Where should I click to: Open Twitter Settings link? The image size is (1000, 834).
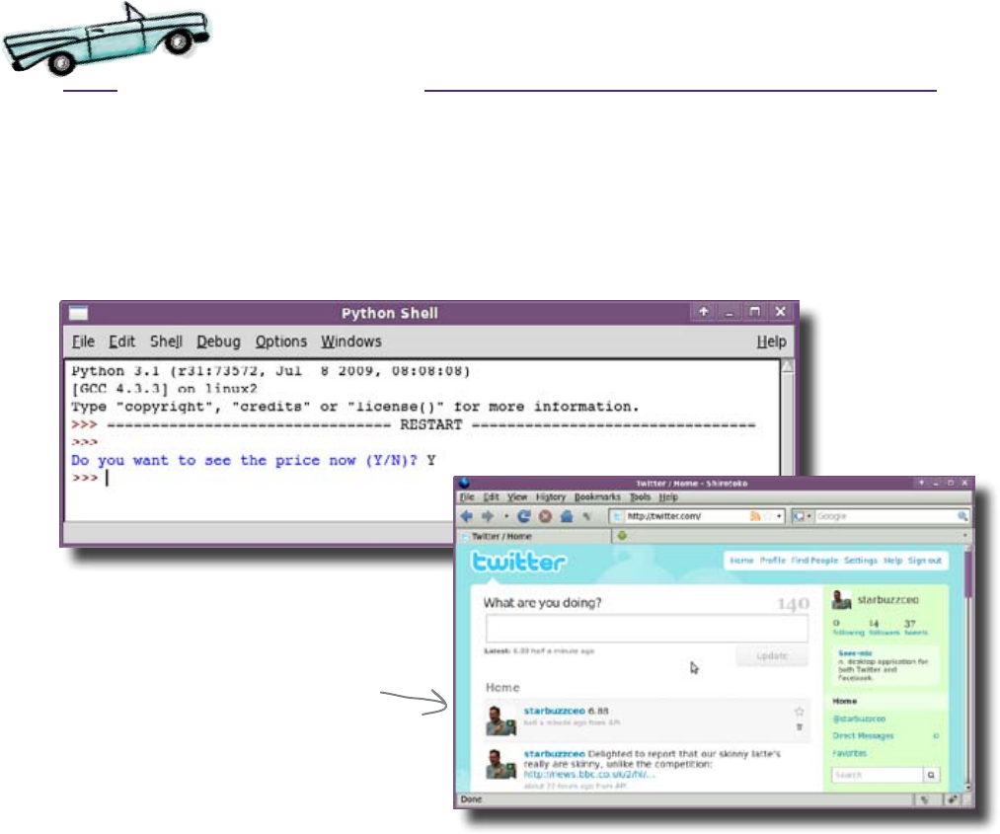coord(861,561)
